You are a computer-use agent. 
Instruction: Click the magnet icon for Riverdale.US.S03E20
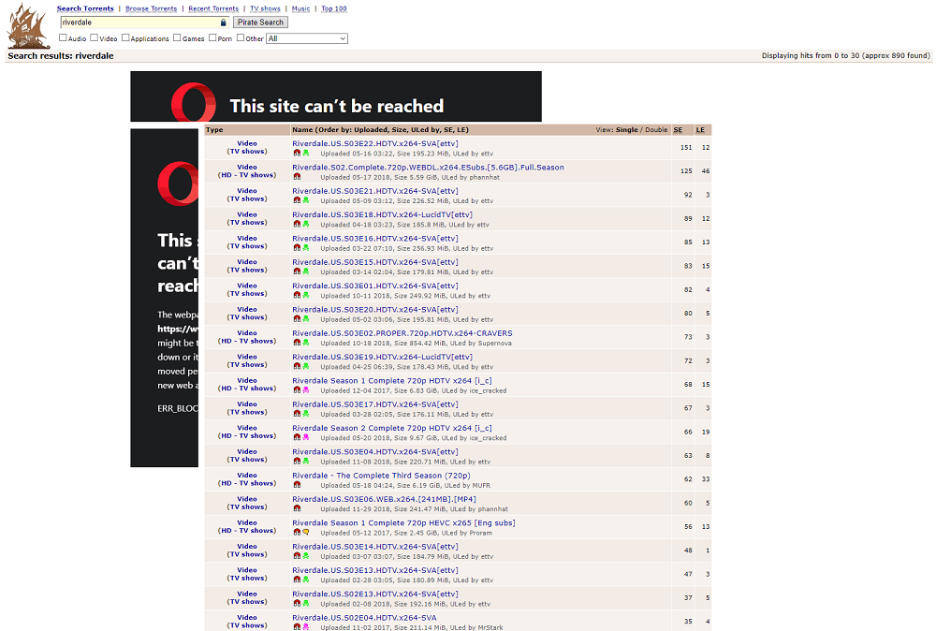pos(297,319)
